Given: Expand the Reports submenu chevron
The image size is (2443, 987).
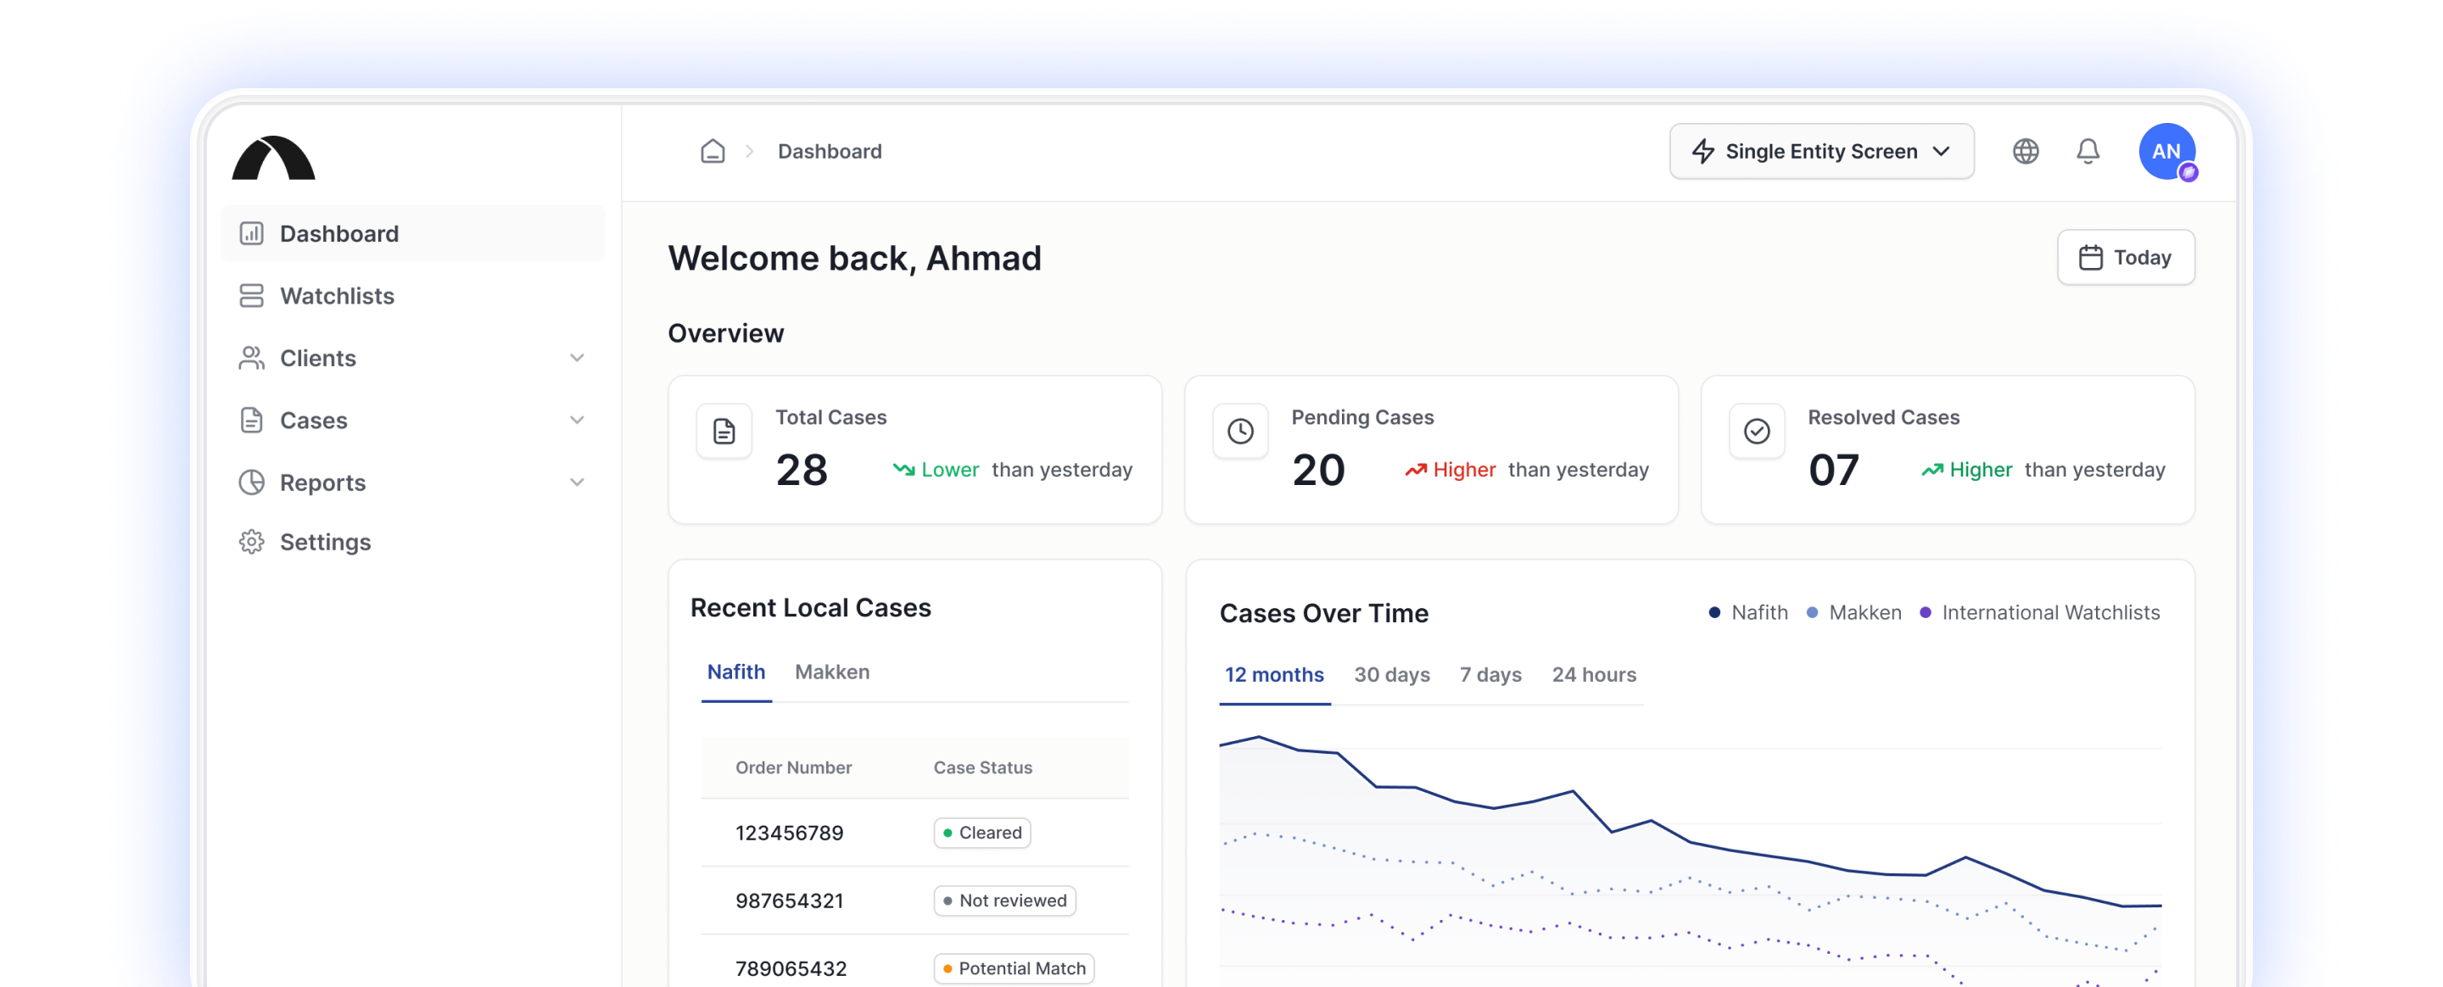Looking at the screenshot, I should pyautogui.click(x=577, y=482).
